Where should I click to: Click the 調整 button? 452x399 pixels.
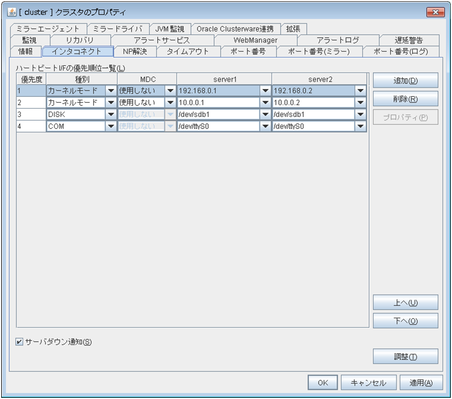(x=405, y=356)
